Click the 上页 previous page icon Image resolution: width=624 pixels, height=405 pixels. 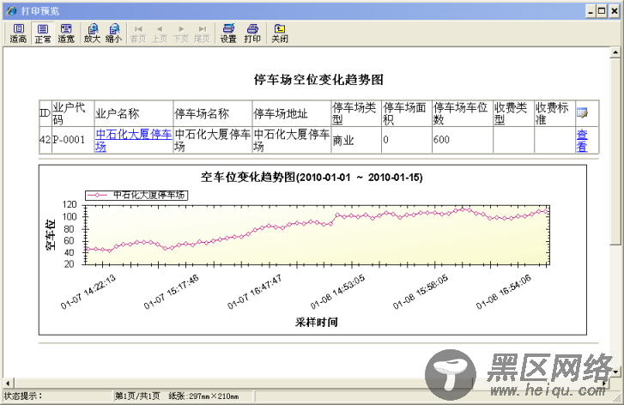pos(160,33)
